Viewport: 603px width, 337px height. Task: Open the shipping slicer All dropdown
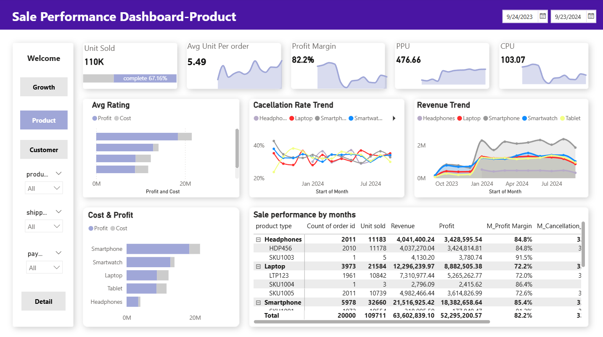44,226
